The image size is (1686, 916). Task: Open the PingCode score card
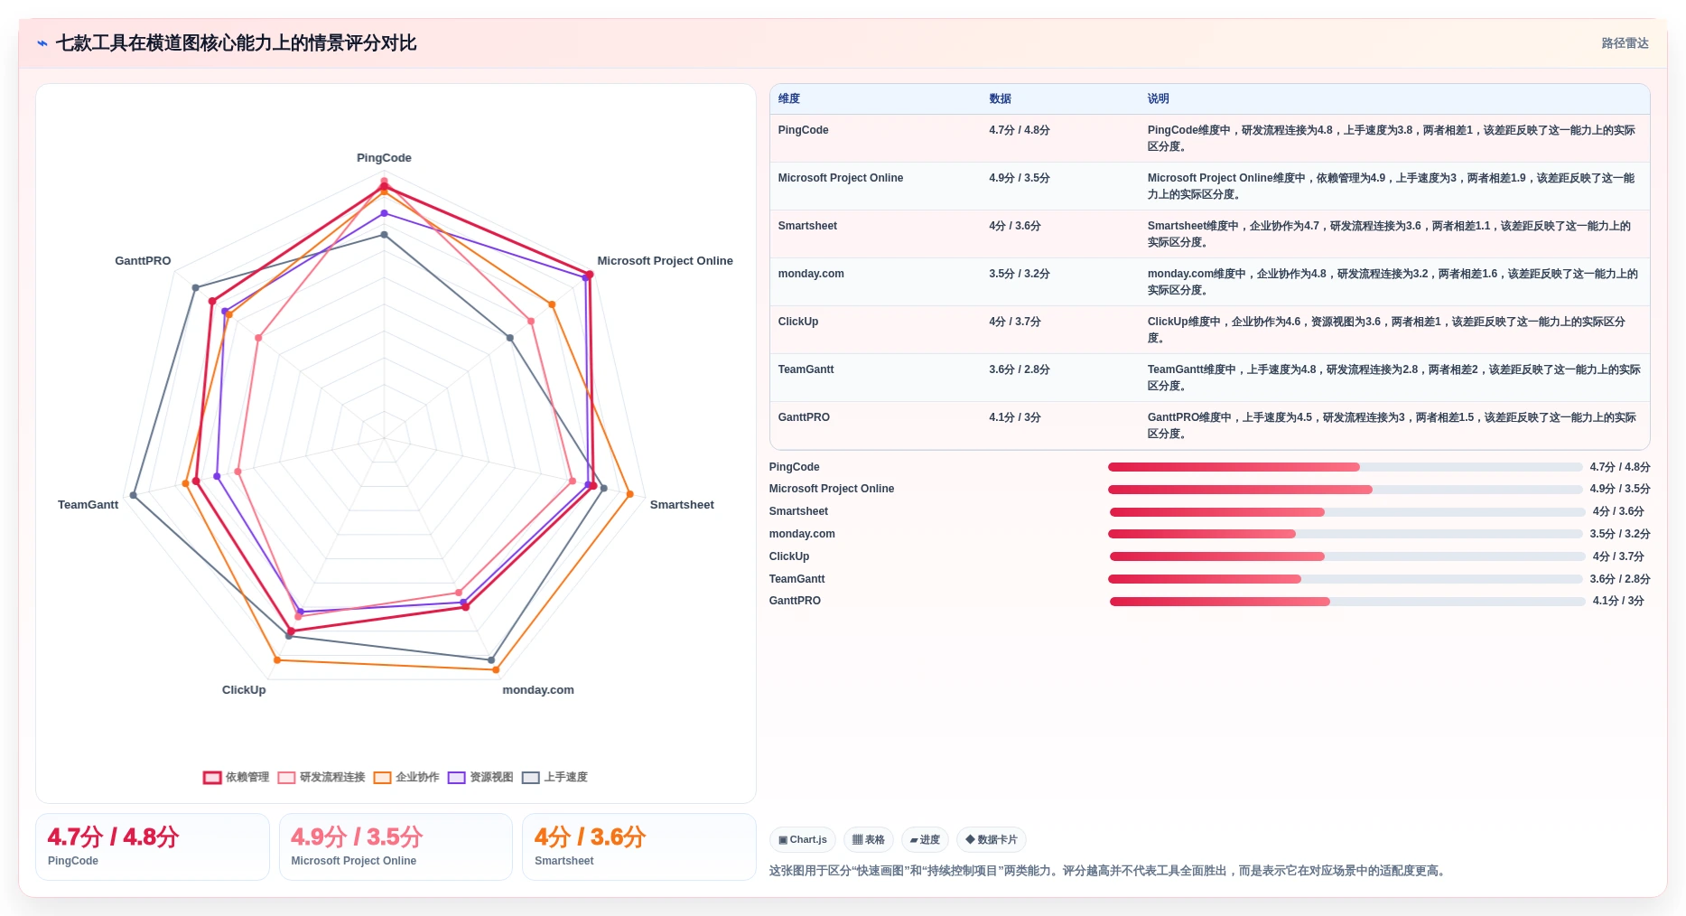coord(153,846)
